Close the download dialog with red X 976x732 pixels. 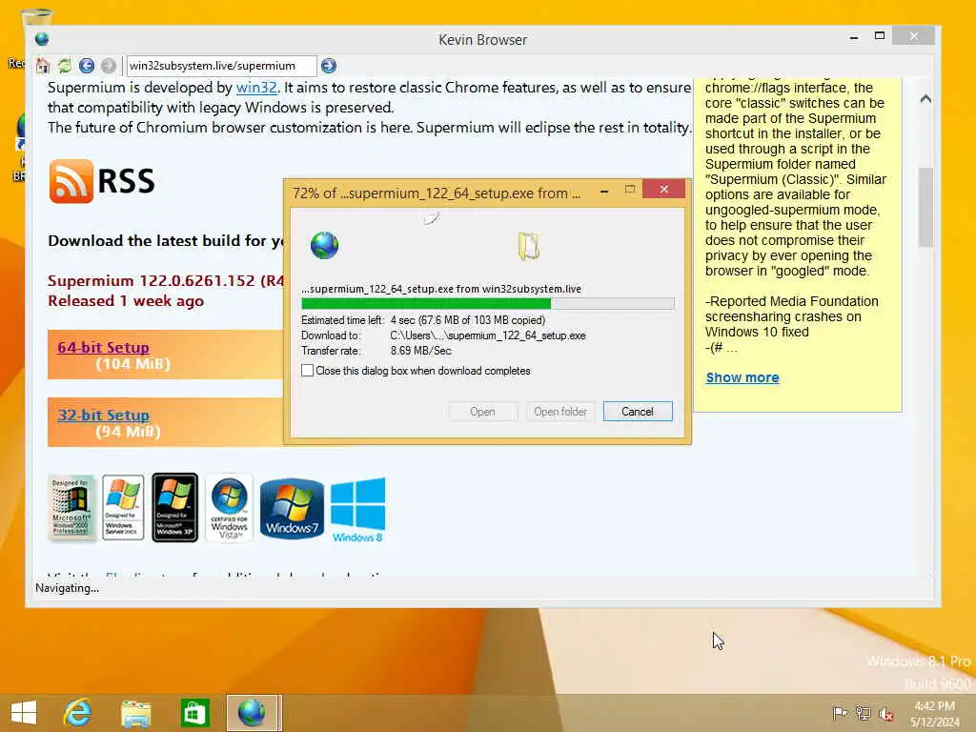point(663,190)
